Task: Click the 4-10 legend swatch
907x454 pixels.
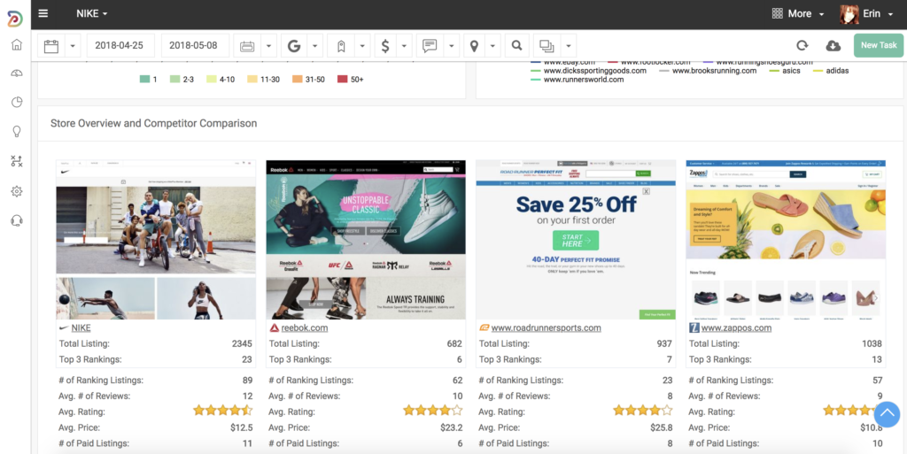Action: point(212,79)
